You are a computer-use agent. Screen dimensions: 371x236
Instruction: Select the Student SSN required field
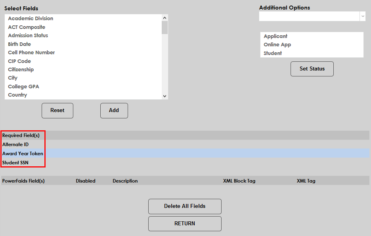(17, 162)
